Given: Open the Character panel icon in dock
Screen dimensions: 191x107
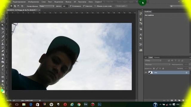Looking at the screenshot, I should 141,35.
